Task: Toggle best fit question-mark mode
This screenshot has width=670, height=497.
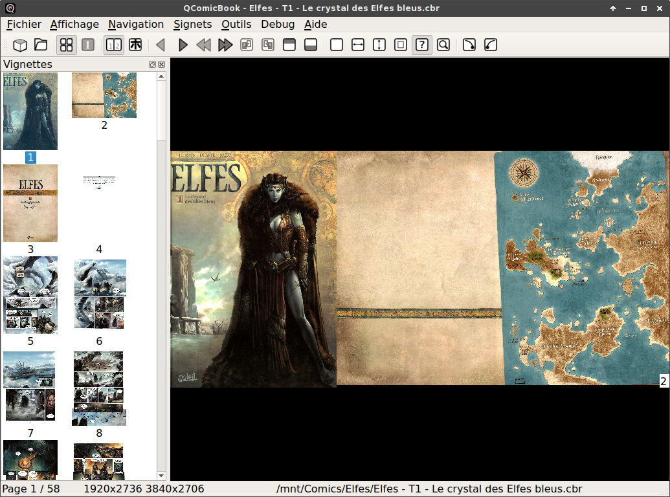Action: click(421, 45)
